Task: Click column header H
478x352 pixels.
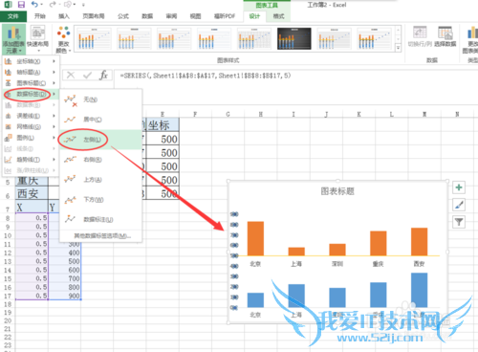Action: click(261, 114)
